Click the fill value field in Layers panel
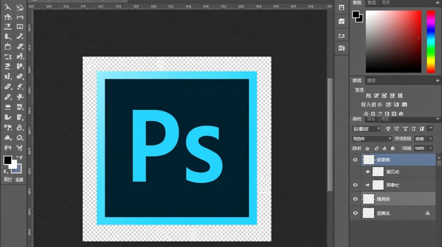This screenshot has height=247, width=442. (x=420, y=149)
